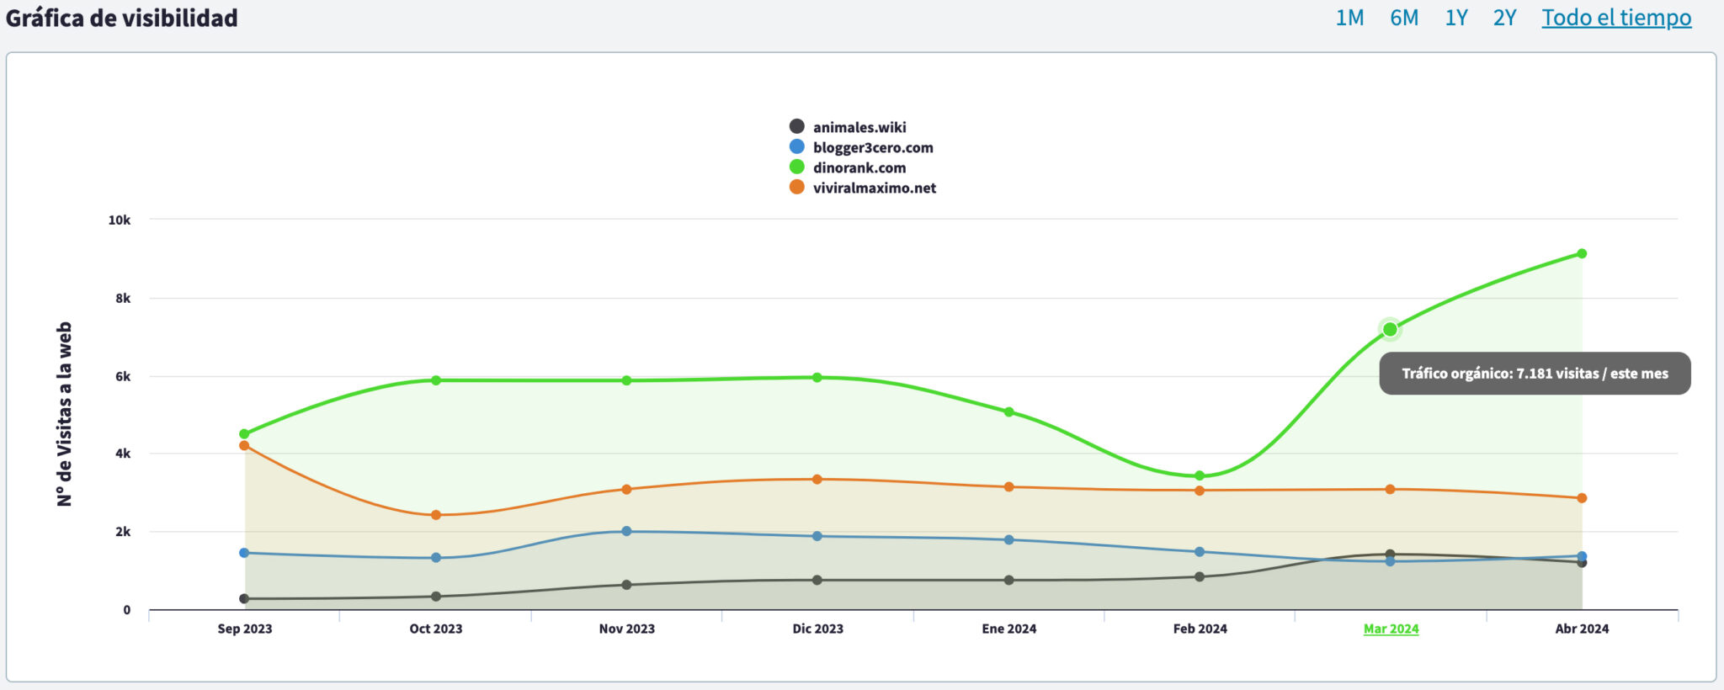Click the dark gray Feb 2024 data point
The width and height of the screenshot is (1724, 690).
point(1200,576)
